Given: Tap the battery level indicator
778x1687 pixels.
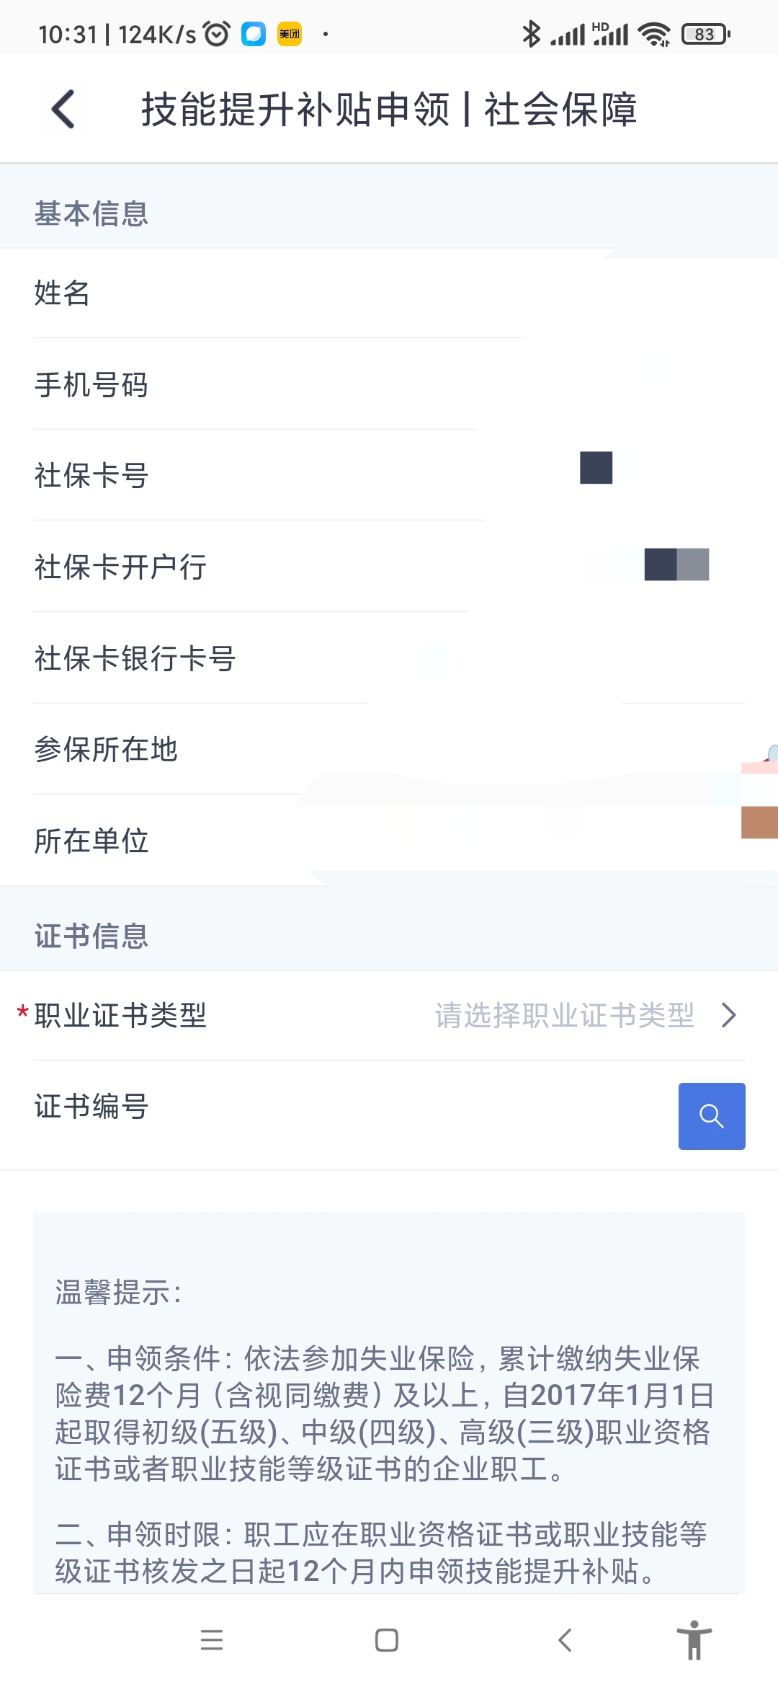Looking at the screenshot, I should pyautogui.click(x=705, y=34).
